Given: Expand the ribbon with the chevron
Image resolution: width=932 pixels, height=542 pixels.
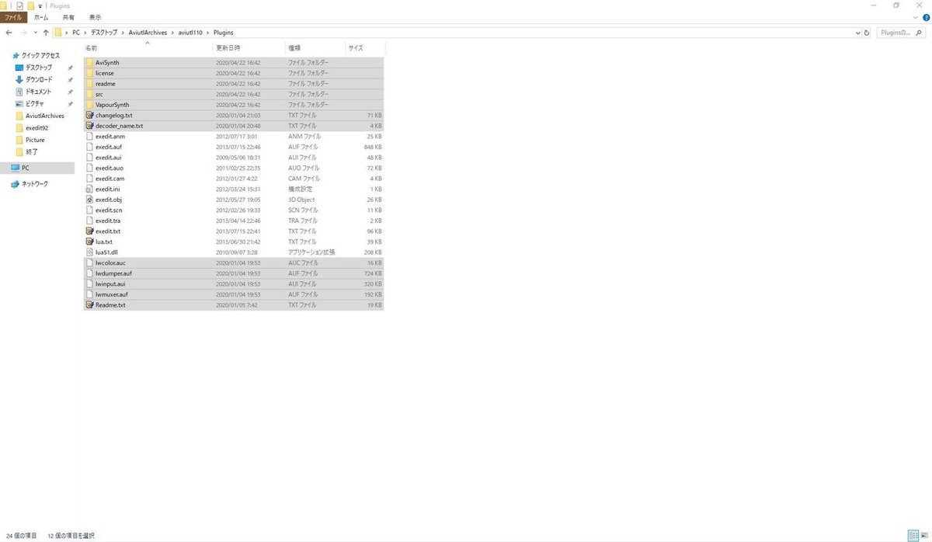Looking at the screenshot, I should [x=917, y=17].
